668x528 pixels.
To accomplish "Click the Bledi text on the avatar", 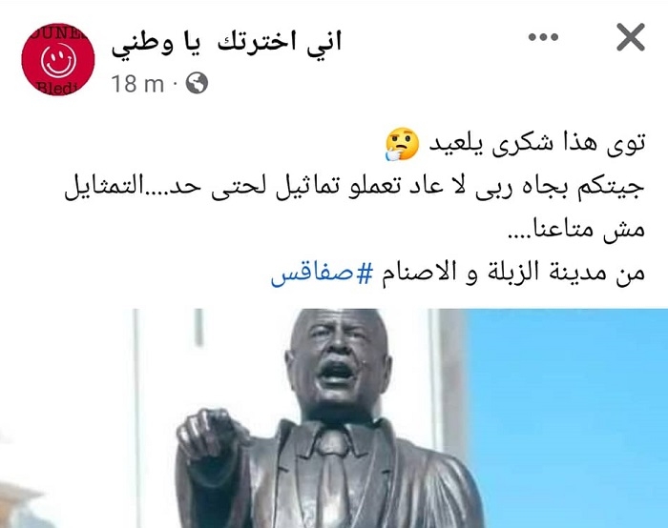I will (56, 89).
